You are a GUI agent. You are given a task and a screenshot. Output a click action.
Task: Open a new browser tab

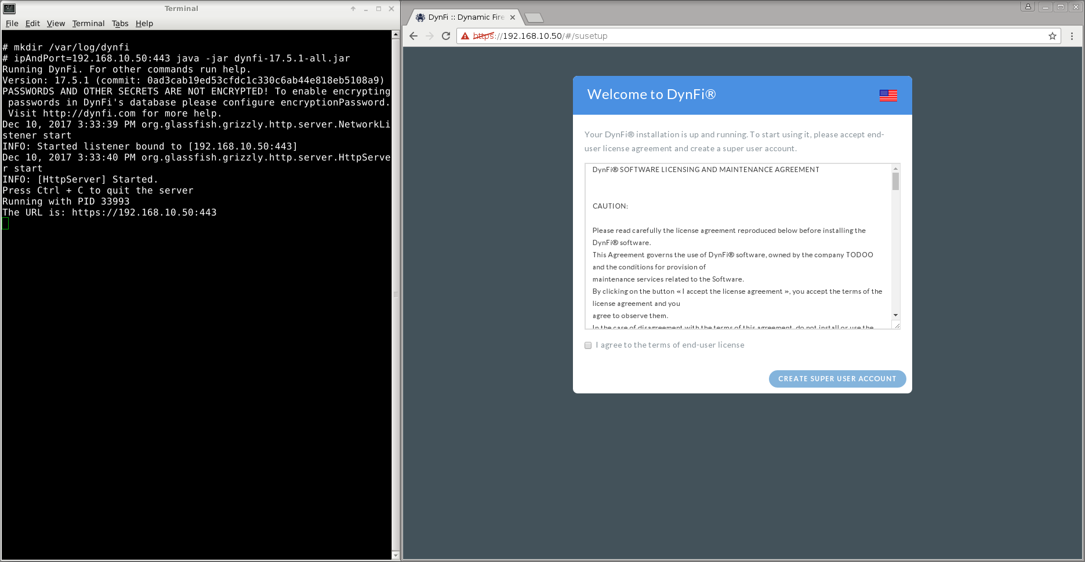click(534, 18)
